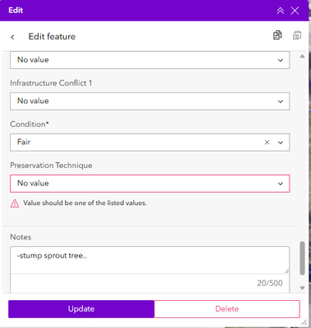311x328 pixels.
Task: Click Update to save the feature
Action: click(81, 309)
